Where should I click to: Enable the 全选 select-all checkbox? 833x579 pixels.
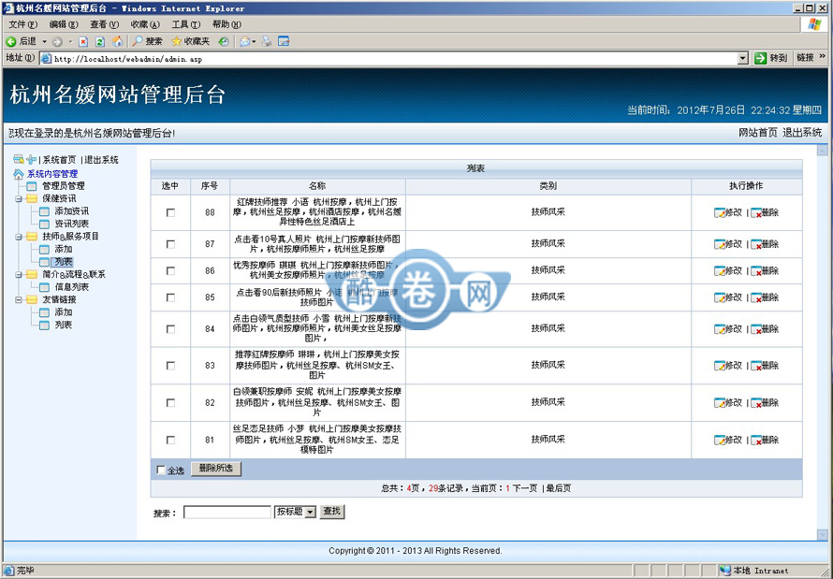click(161, 470)
